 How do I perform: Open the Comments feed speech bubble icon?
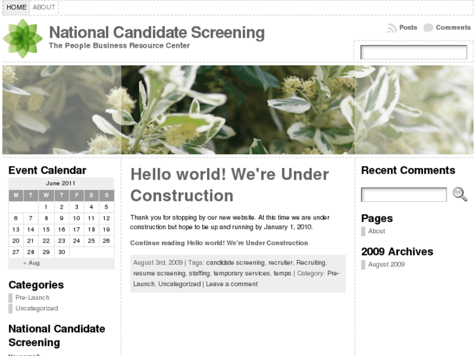(x=428, y=28)
